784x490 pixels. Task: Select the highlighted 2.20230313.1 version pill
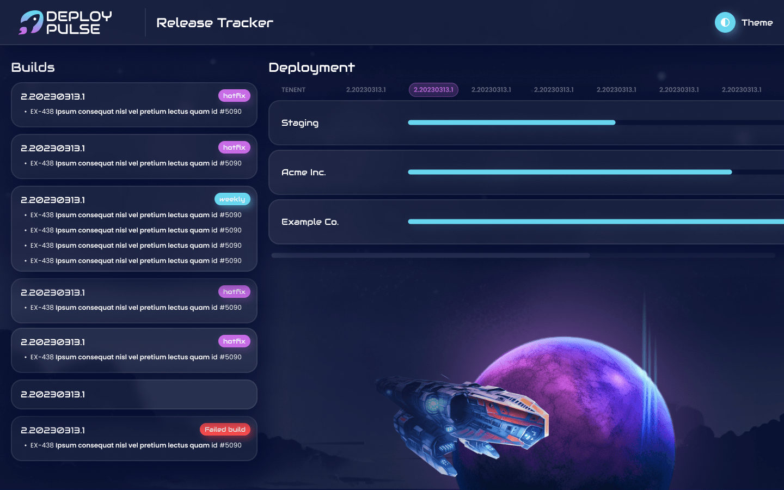tap(433, 90)
